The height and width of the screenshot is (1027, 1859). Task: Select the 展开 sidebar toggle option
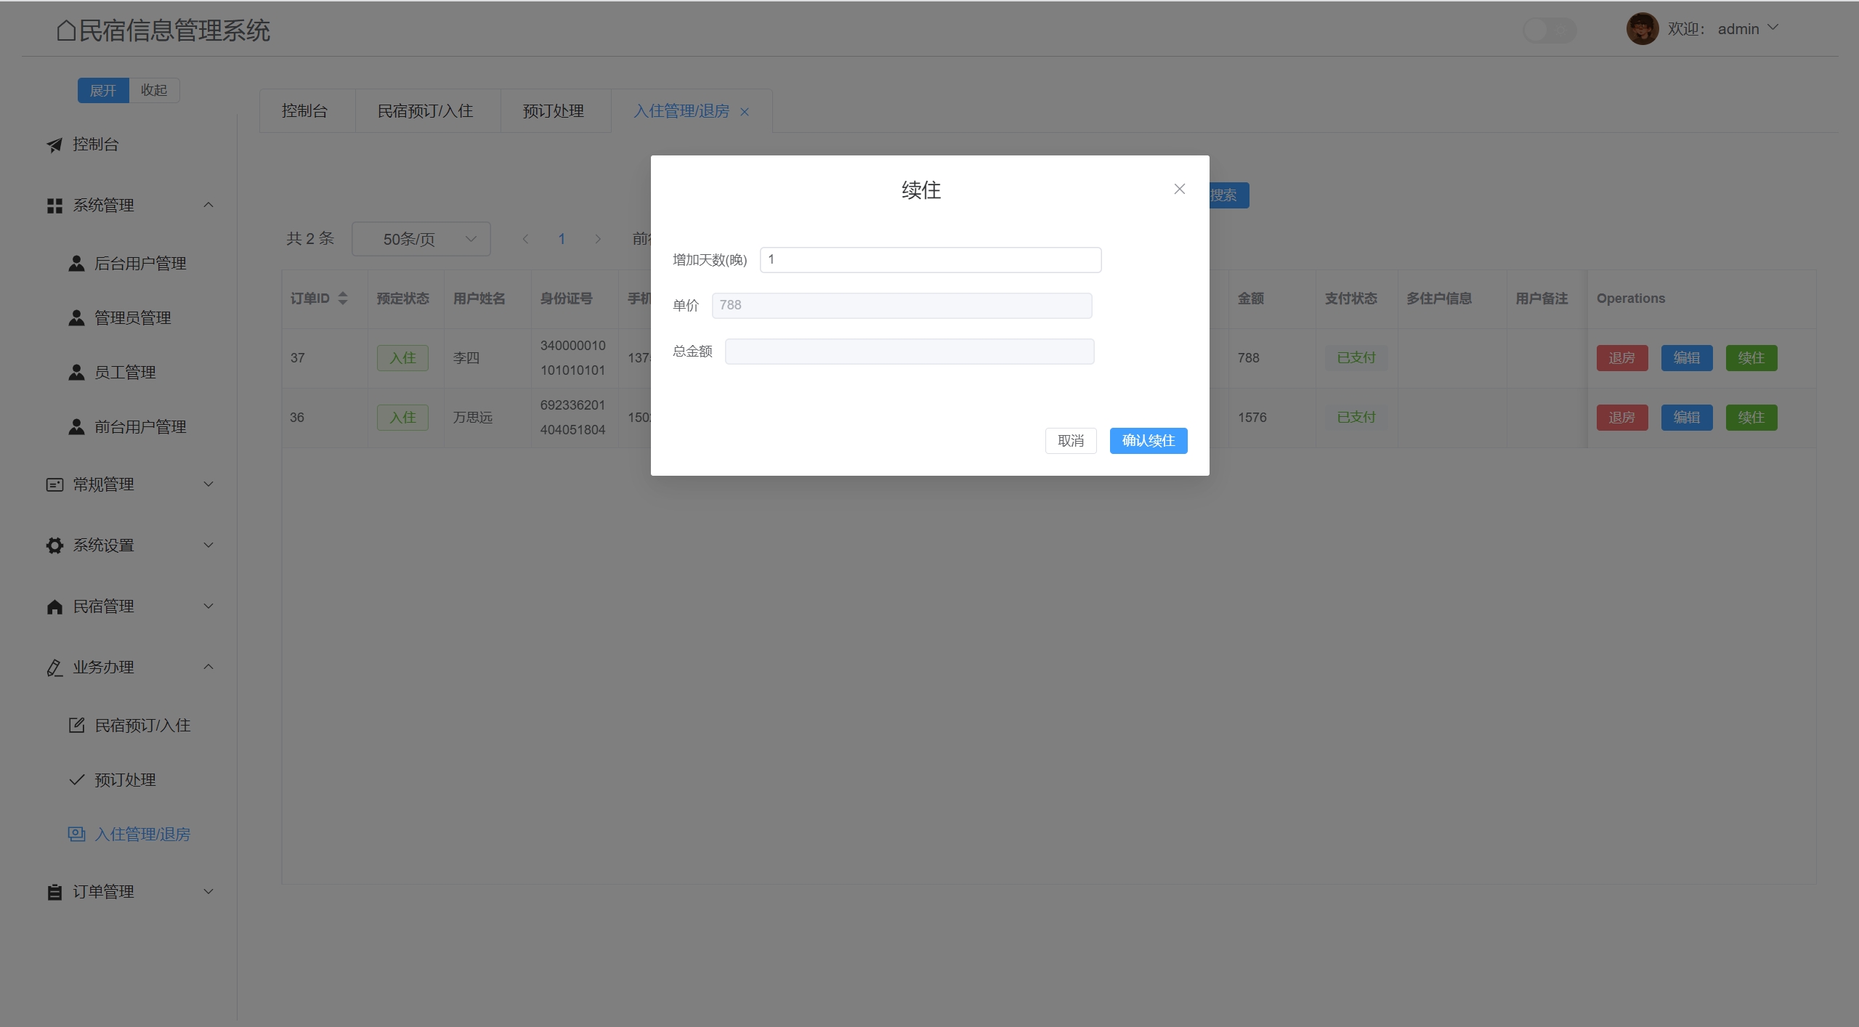[x=102, y=90]
